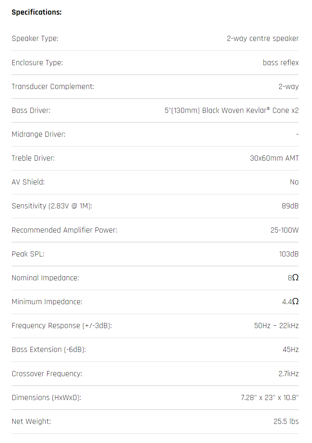Click the AV Shield label

(x=28, y=182)
